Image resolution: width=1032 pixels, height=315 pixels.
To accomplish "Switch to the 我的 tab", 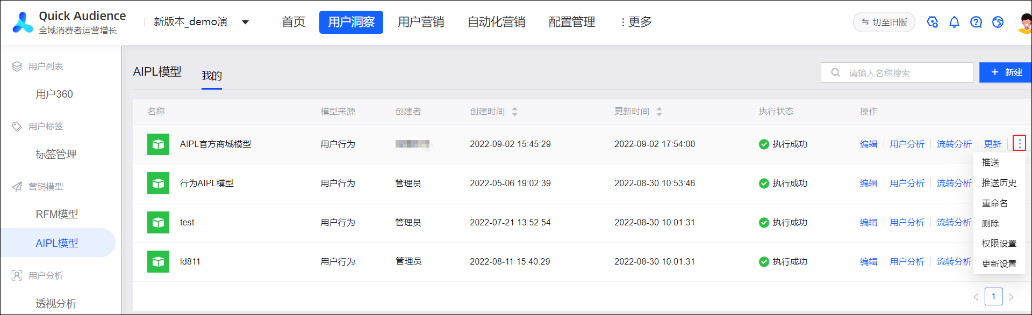I will point(212,76).
